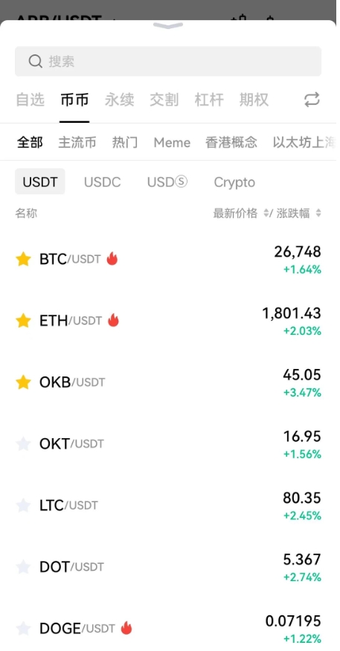Select the Meme category filter
The image size is (340, 651).
click(172, 143)
